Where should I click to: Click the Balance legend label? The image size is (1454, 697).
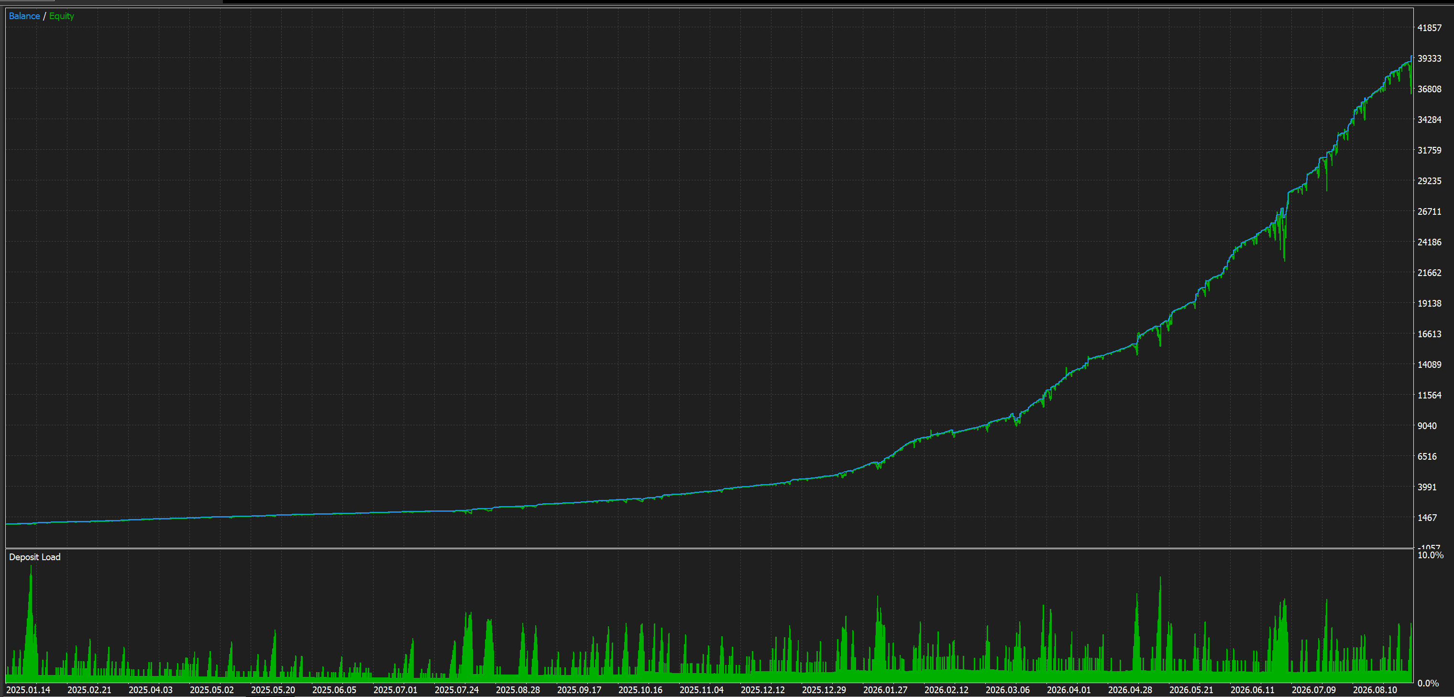(x=24, y=16)
